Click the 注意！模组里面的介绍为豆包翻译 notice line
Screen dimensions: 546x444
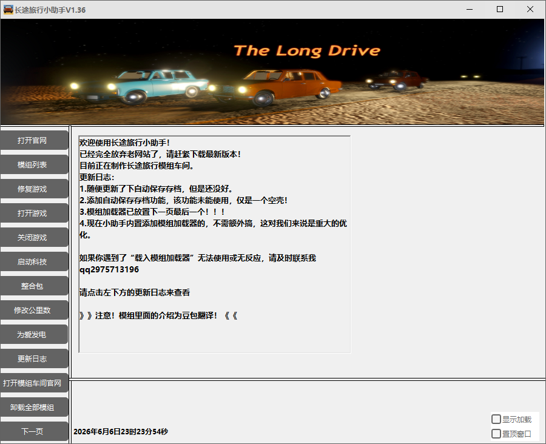[158, 316]
